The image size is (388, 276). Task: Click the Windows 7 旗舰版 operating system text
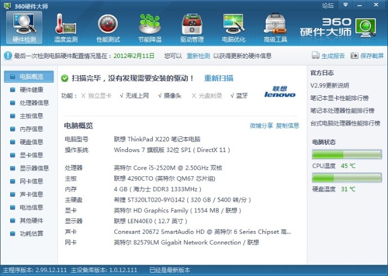tap(172, 150)
